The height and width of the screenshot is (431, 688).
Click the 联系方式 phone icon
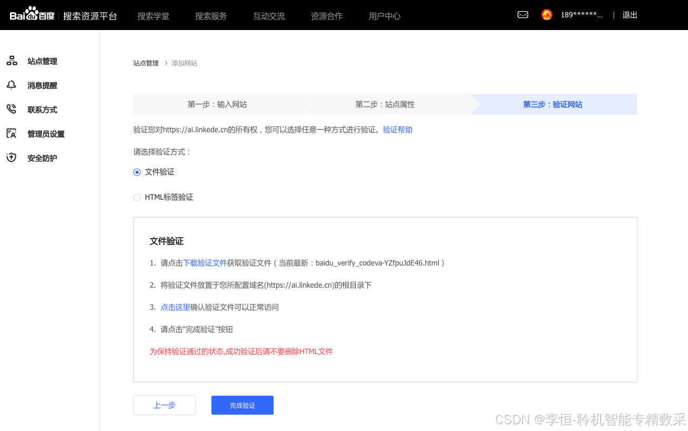[x=12, y=110]
